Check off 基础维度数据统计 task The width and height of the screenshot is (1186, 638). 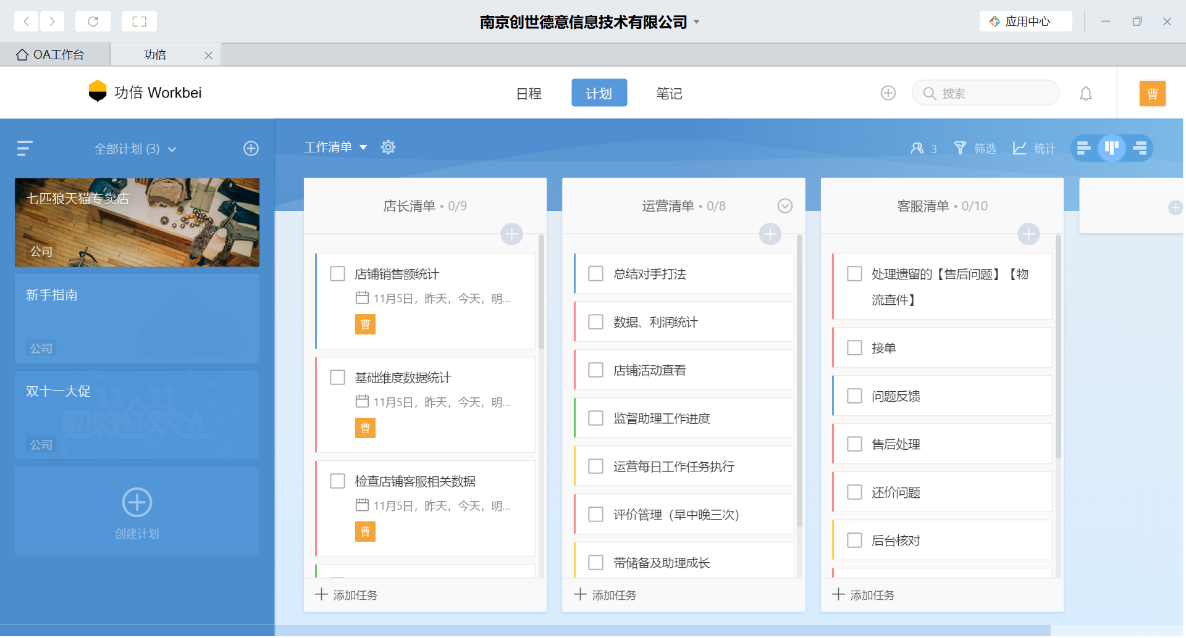coord(337,378)
